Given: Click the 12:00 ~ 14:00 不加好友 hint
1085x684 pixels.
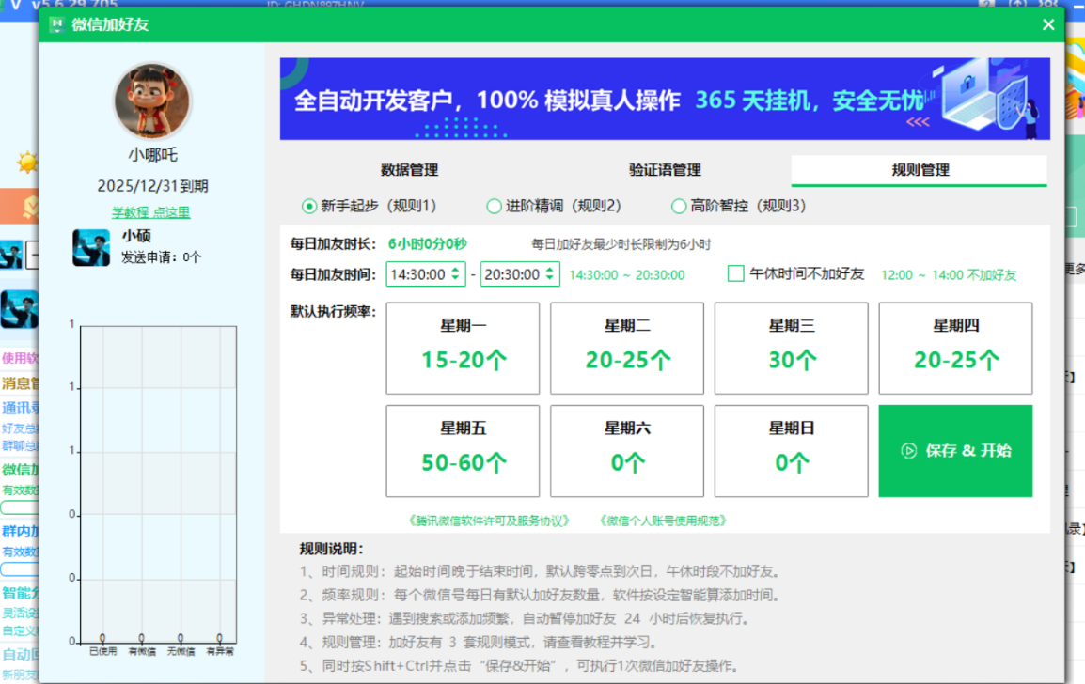Looking at the screenshot, I should [949, 275].
